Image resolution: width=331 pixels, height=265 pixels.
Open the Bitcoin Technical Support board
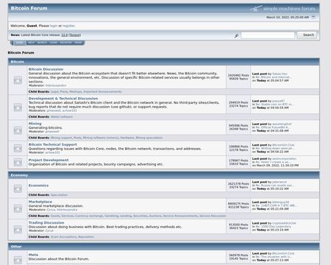tap(52, 144)
